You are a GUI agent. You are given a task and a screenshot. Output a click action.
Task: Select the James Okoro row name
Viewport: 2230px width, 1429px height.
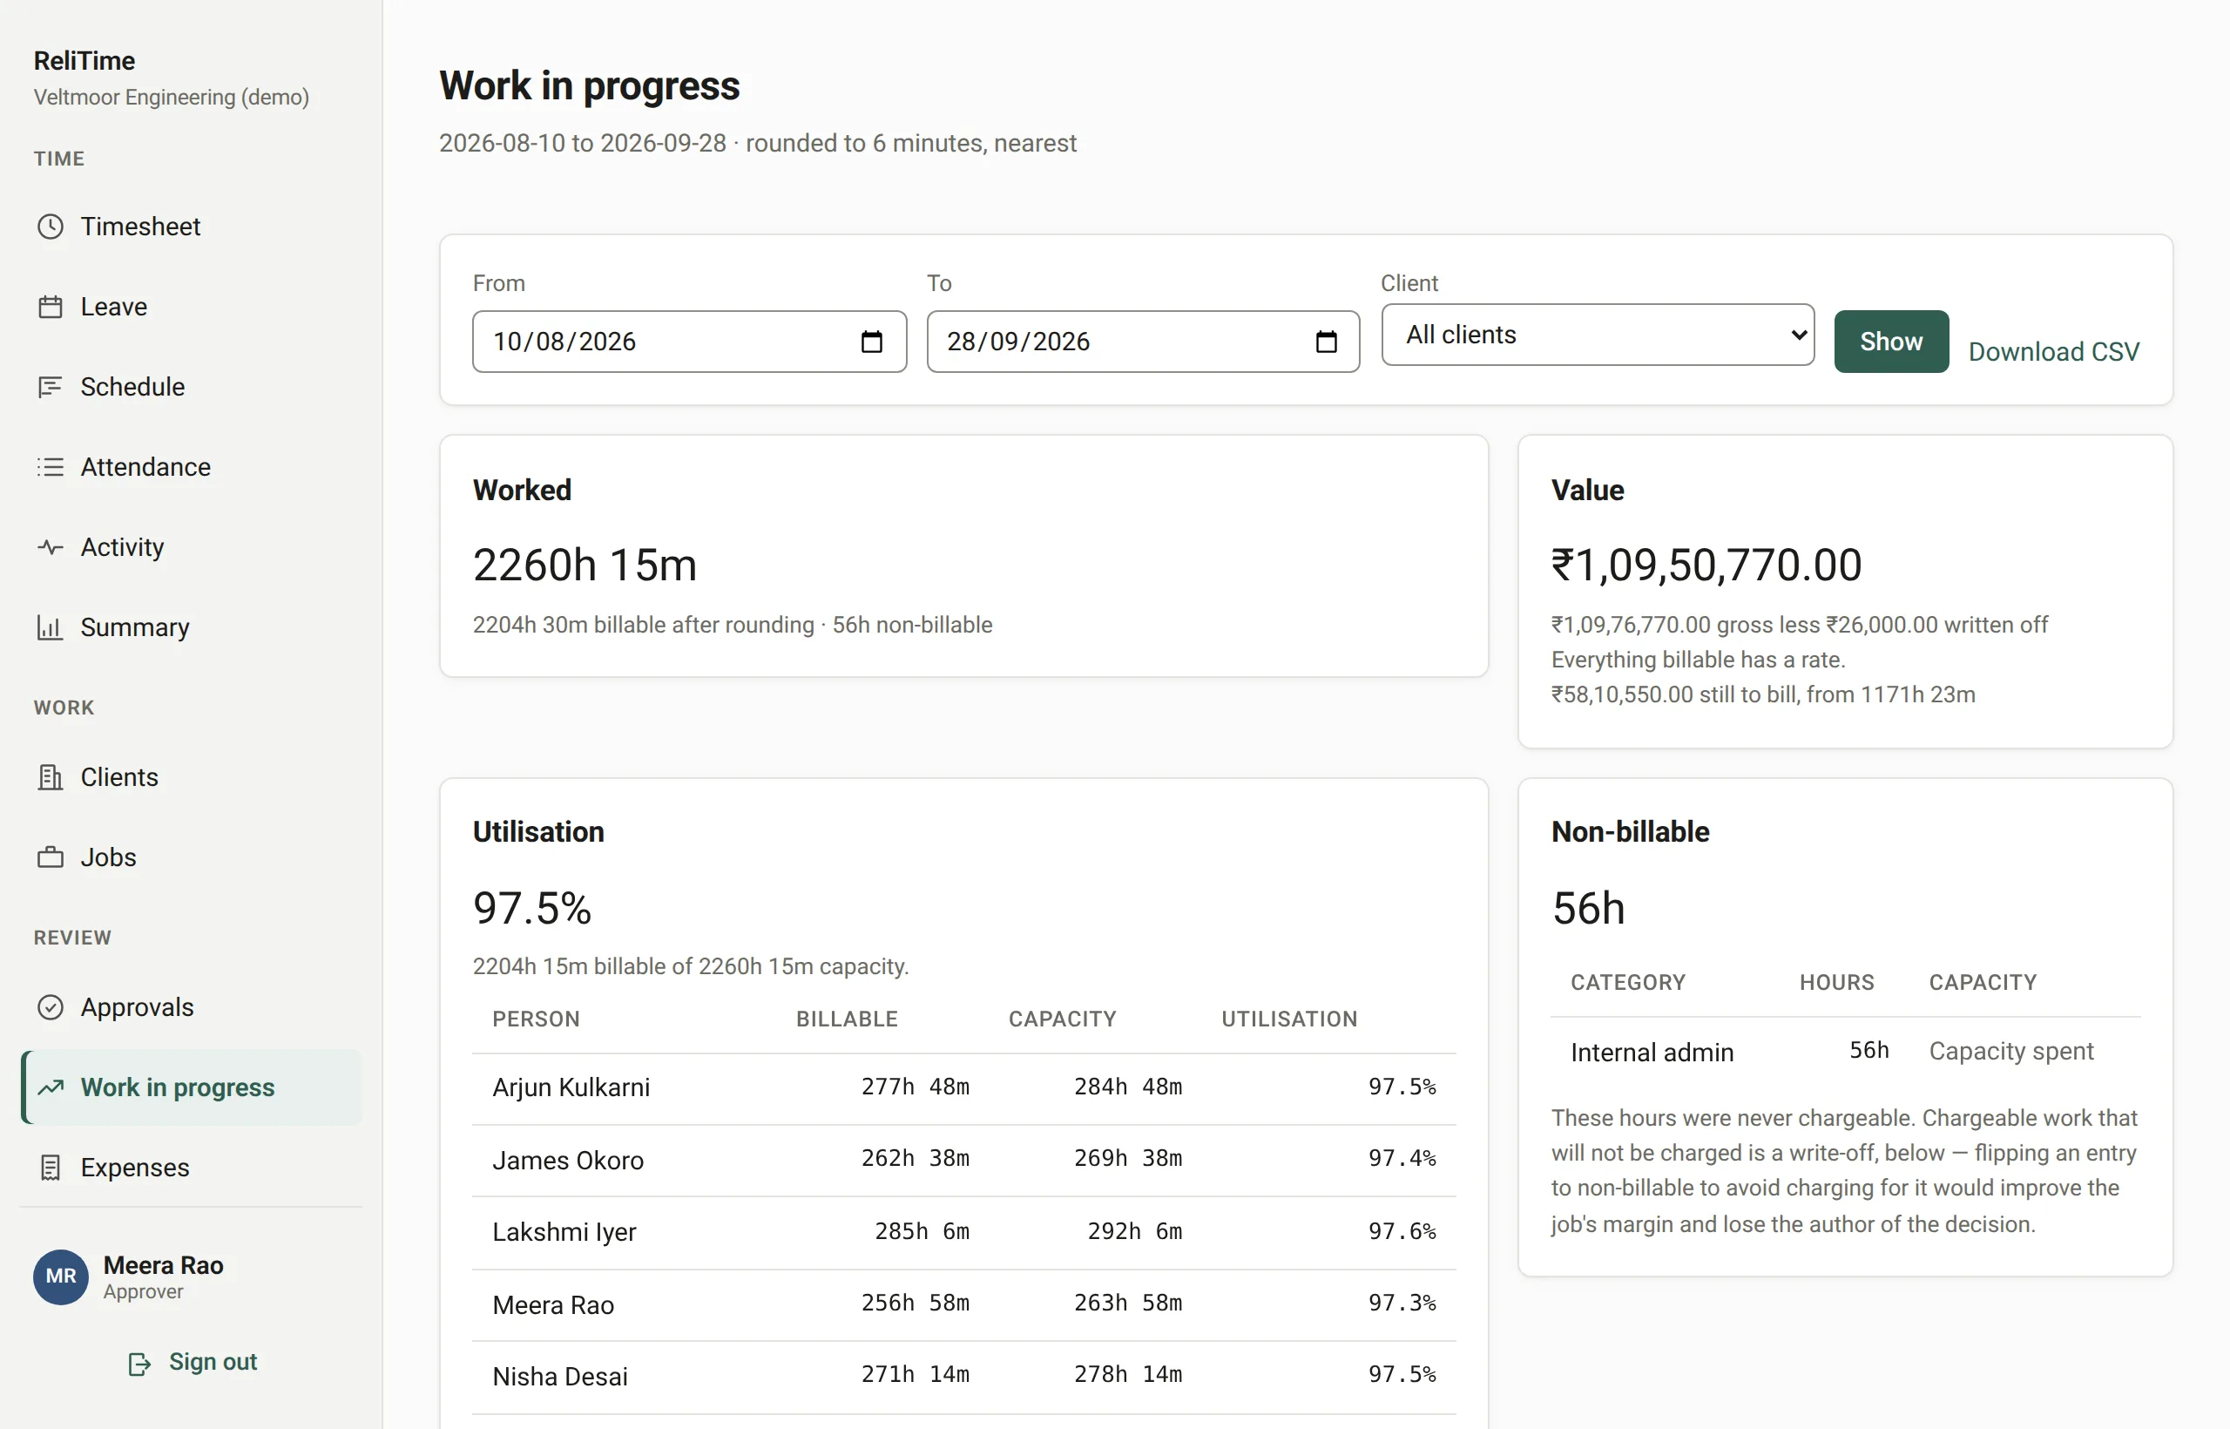[568, 1160]
